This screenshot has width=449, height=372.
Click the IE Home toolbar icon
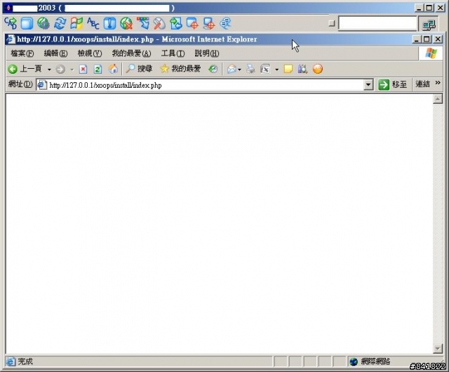(113, 69)
